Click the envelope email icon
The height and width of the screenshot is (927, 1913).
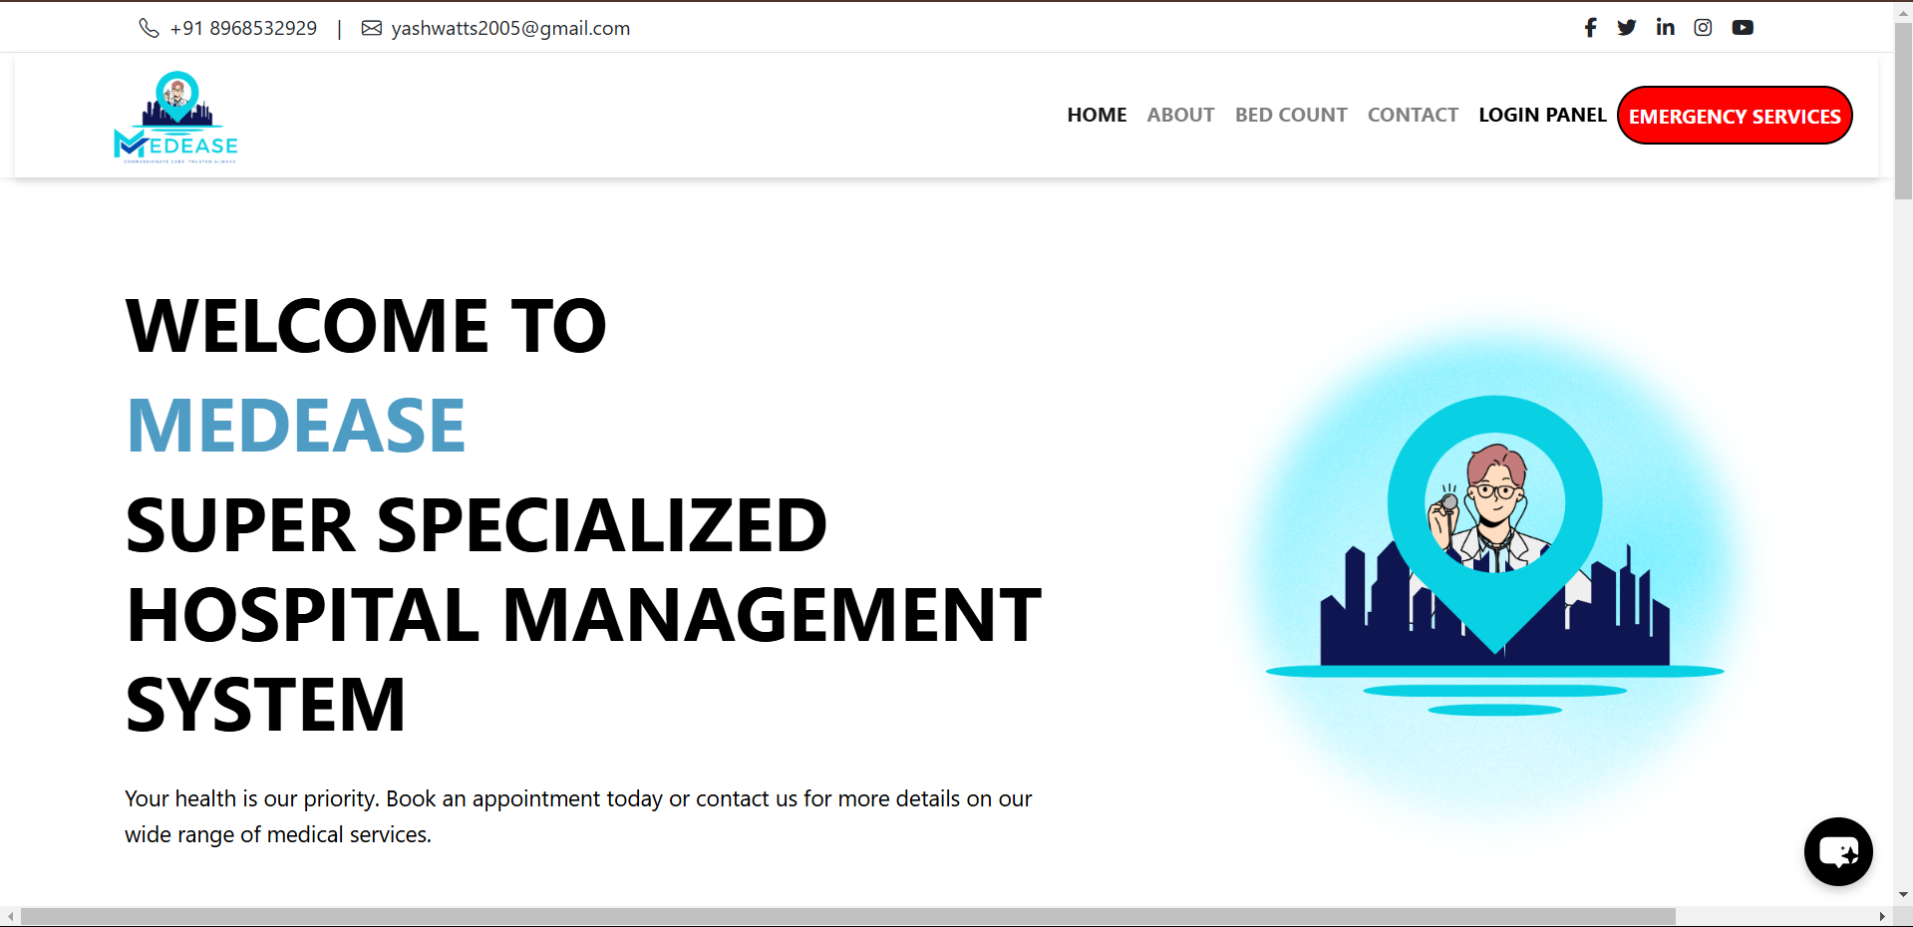point(372,28)
